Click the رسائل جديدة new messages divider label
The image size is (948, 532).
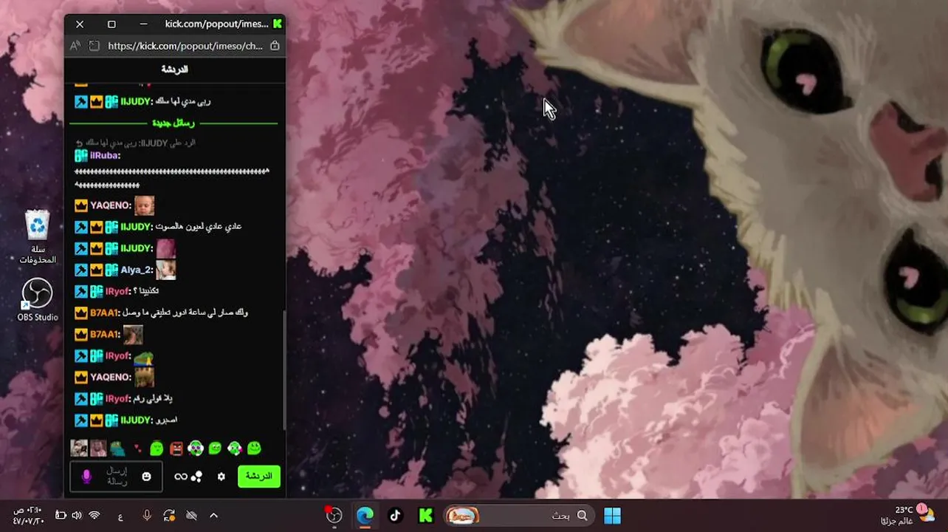174,123
